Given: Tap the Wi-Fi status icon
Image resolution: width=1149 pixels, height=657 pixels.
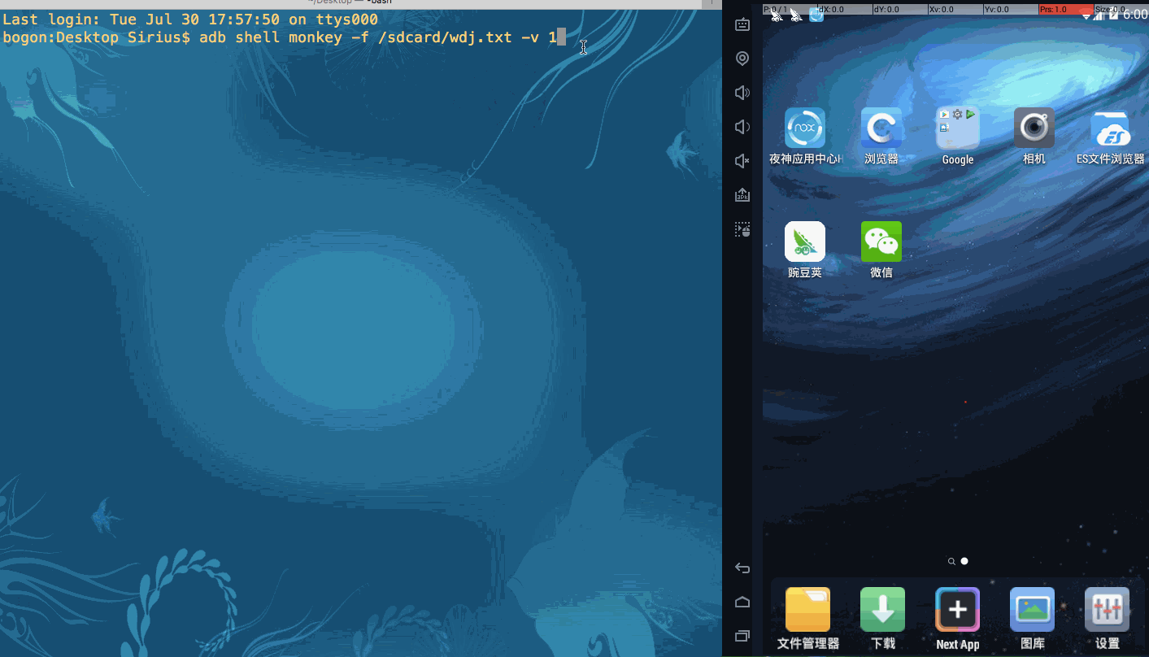Looking at the screenshot, I should tap(1088, 15).
